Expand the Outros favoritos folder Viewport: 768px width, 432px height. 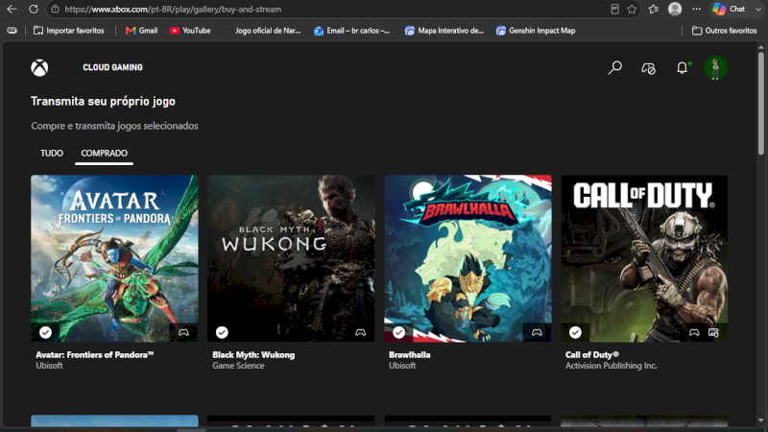click(x=725, y=31)
